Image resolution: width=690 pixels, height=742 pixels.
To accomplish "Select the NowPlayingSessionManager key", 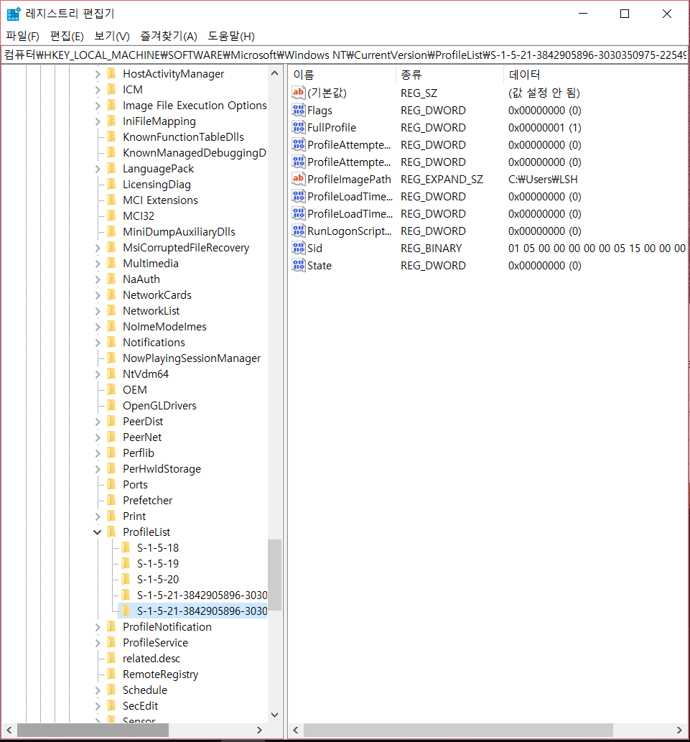I will (x=192, y=358).
